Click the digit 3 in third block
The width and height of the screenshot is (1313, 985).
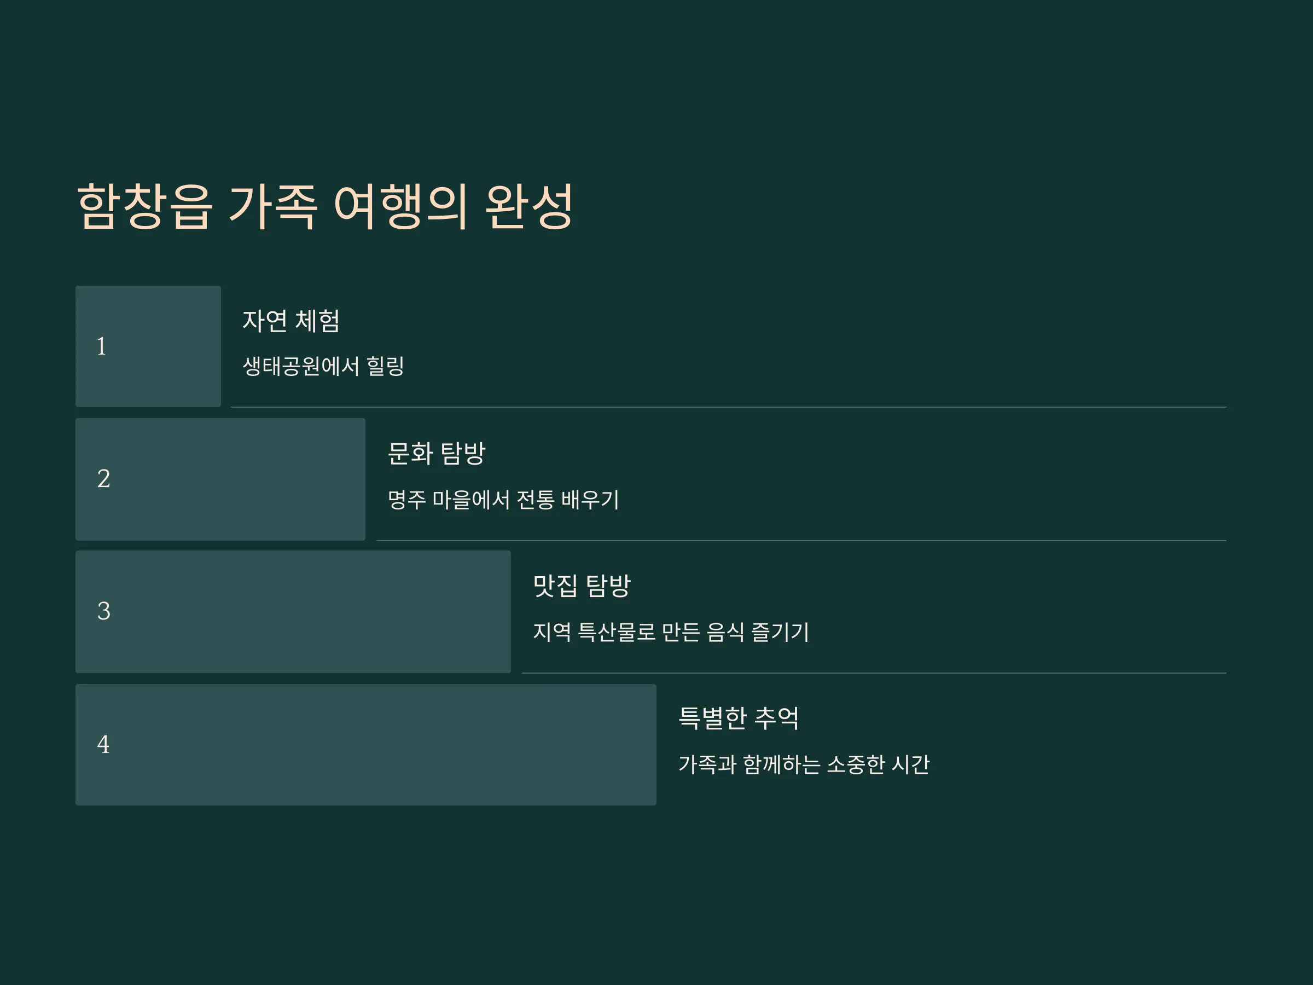103,611
